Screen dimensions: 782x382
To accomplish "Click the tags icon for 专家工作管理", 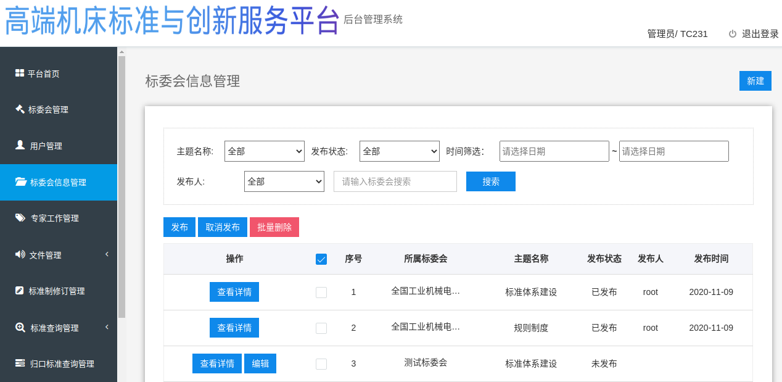I will 20,218.
